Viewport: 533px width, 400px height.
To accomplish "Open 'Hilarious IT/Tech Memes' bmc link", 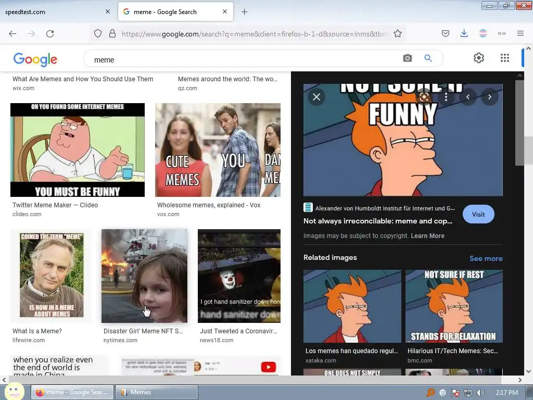I will (x=452, y=351).
